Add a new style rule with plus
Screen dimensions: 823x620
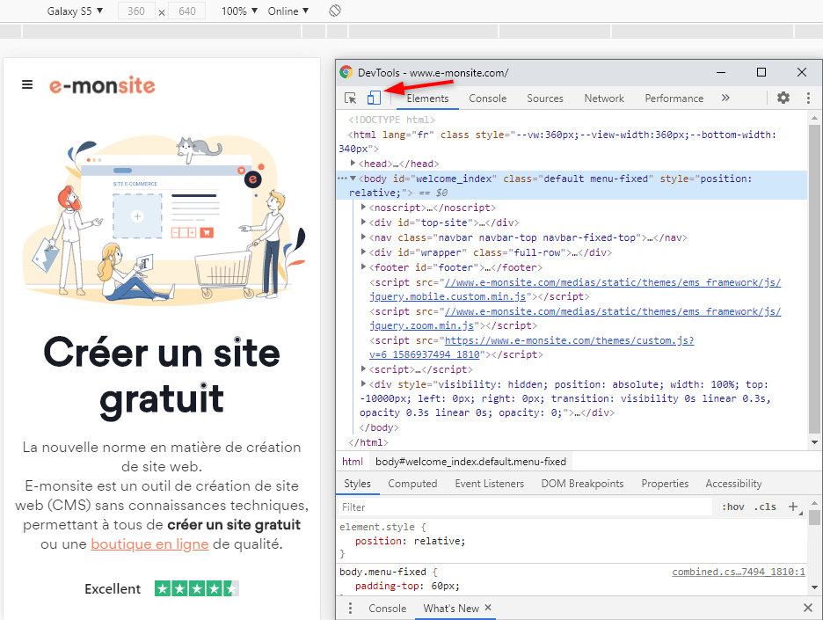[x=793, y=507]
